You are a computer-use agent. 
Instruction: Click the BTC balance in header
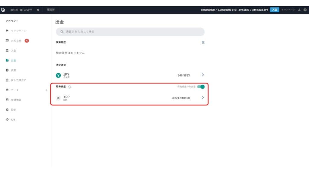point(219,10)
